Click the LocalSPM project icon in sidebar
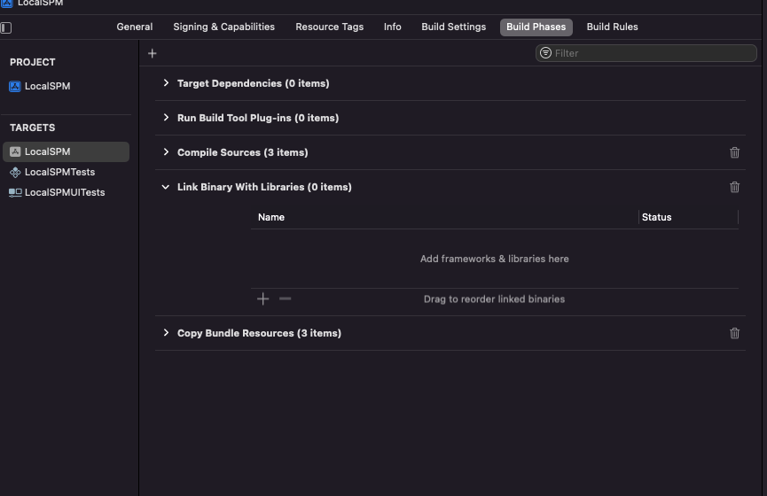This screenshot has height=496, width=767. coord(15,87)
